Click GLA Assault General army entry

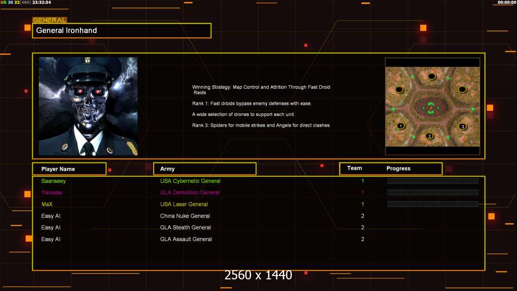[186, 239]
